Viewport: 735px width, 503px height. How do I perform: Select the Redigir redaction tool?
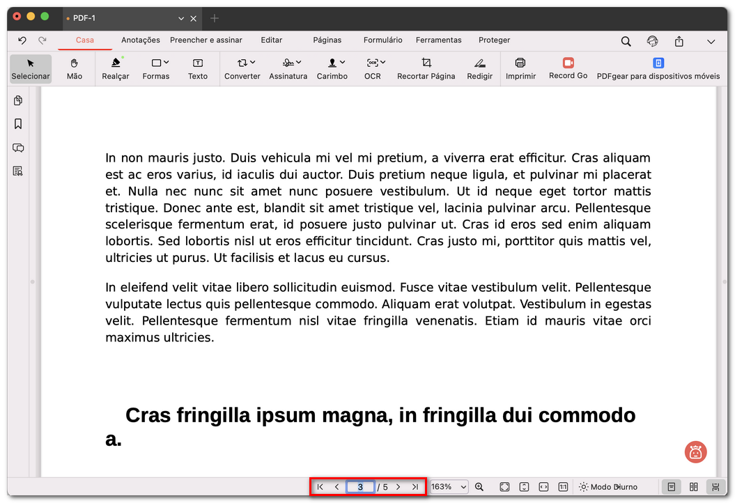tap(479, 69)
